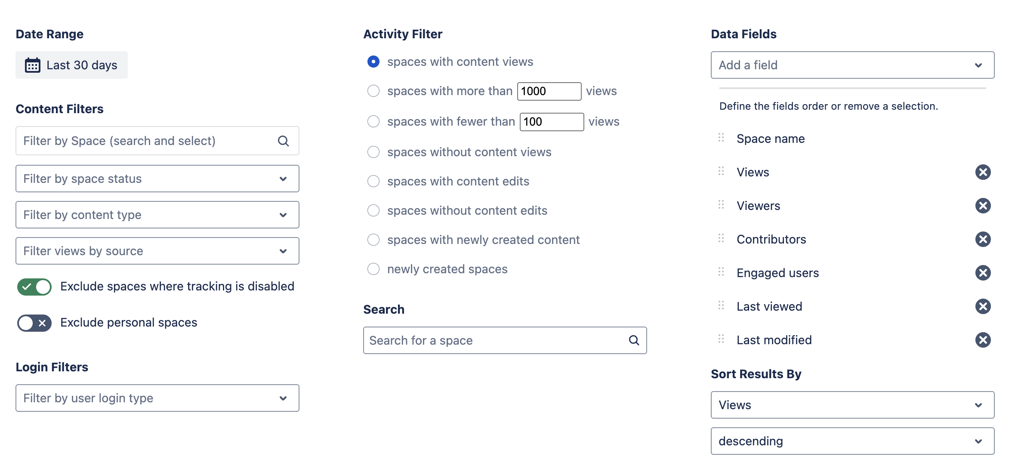The height and width of the screenshot is (472, 1018).
Task: Remove the Last viewed field
Action: point(983,306)
